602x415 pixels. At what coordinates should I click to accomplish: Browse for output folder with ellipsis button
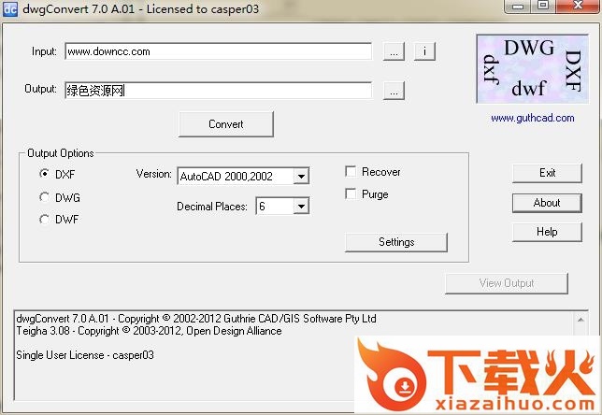[x=394, y=91]
